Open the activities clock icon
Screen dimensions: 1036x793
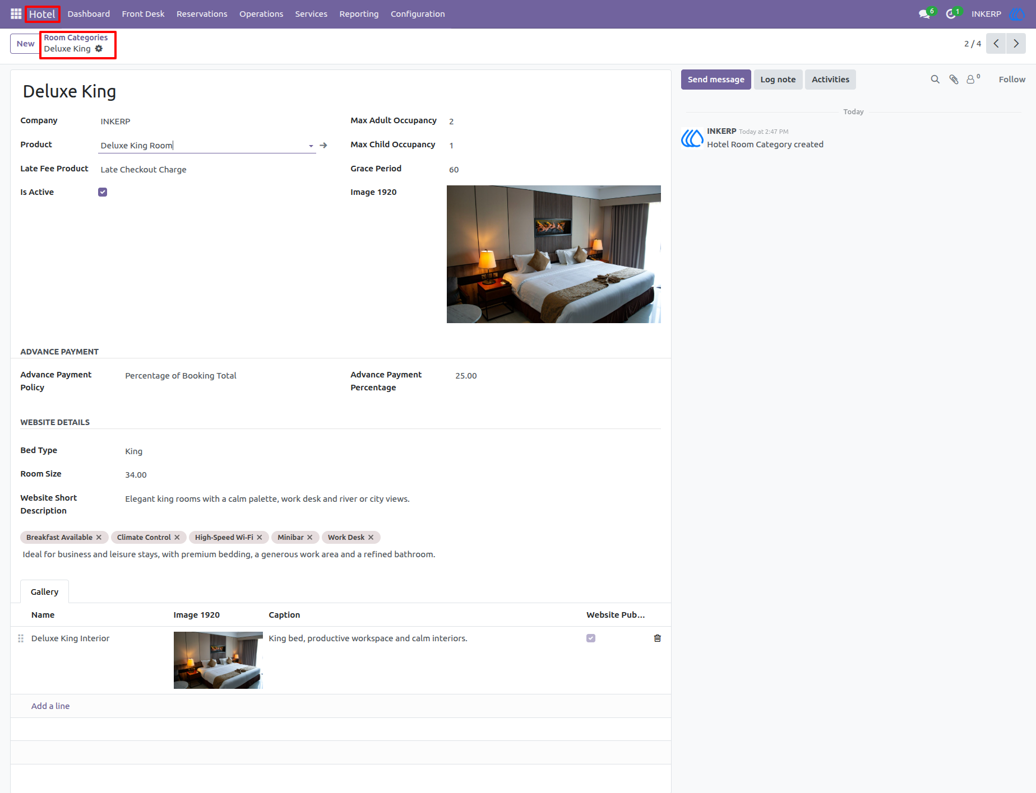[x=951, y=14]
